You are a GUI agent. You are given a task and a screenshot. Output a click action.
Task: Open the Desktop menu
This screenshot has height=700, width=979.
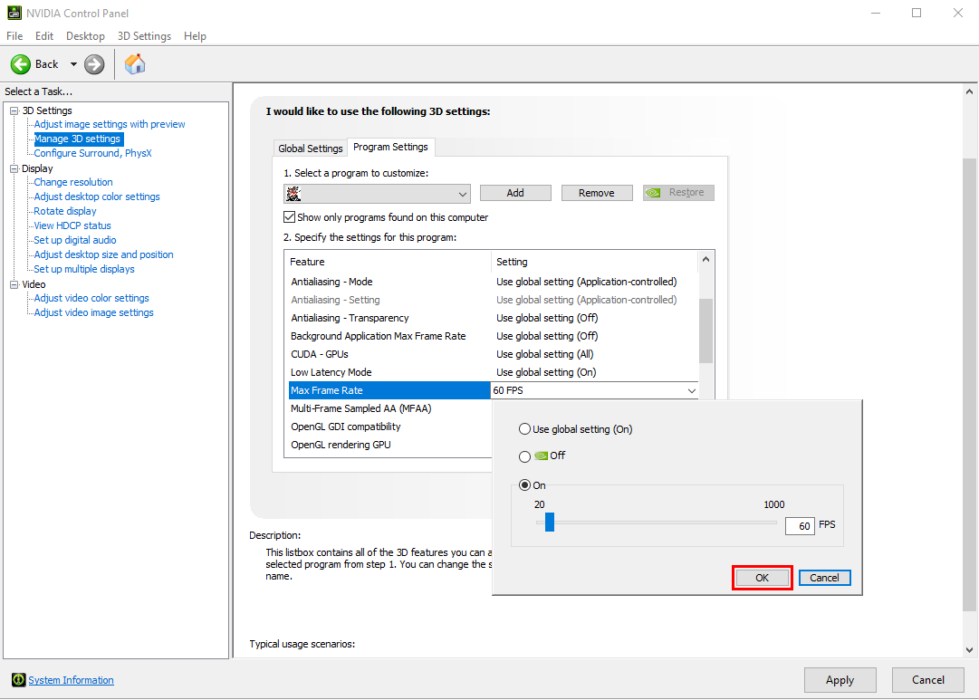(x=85, y=36)
